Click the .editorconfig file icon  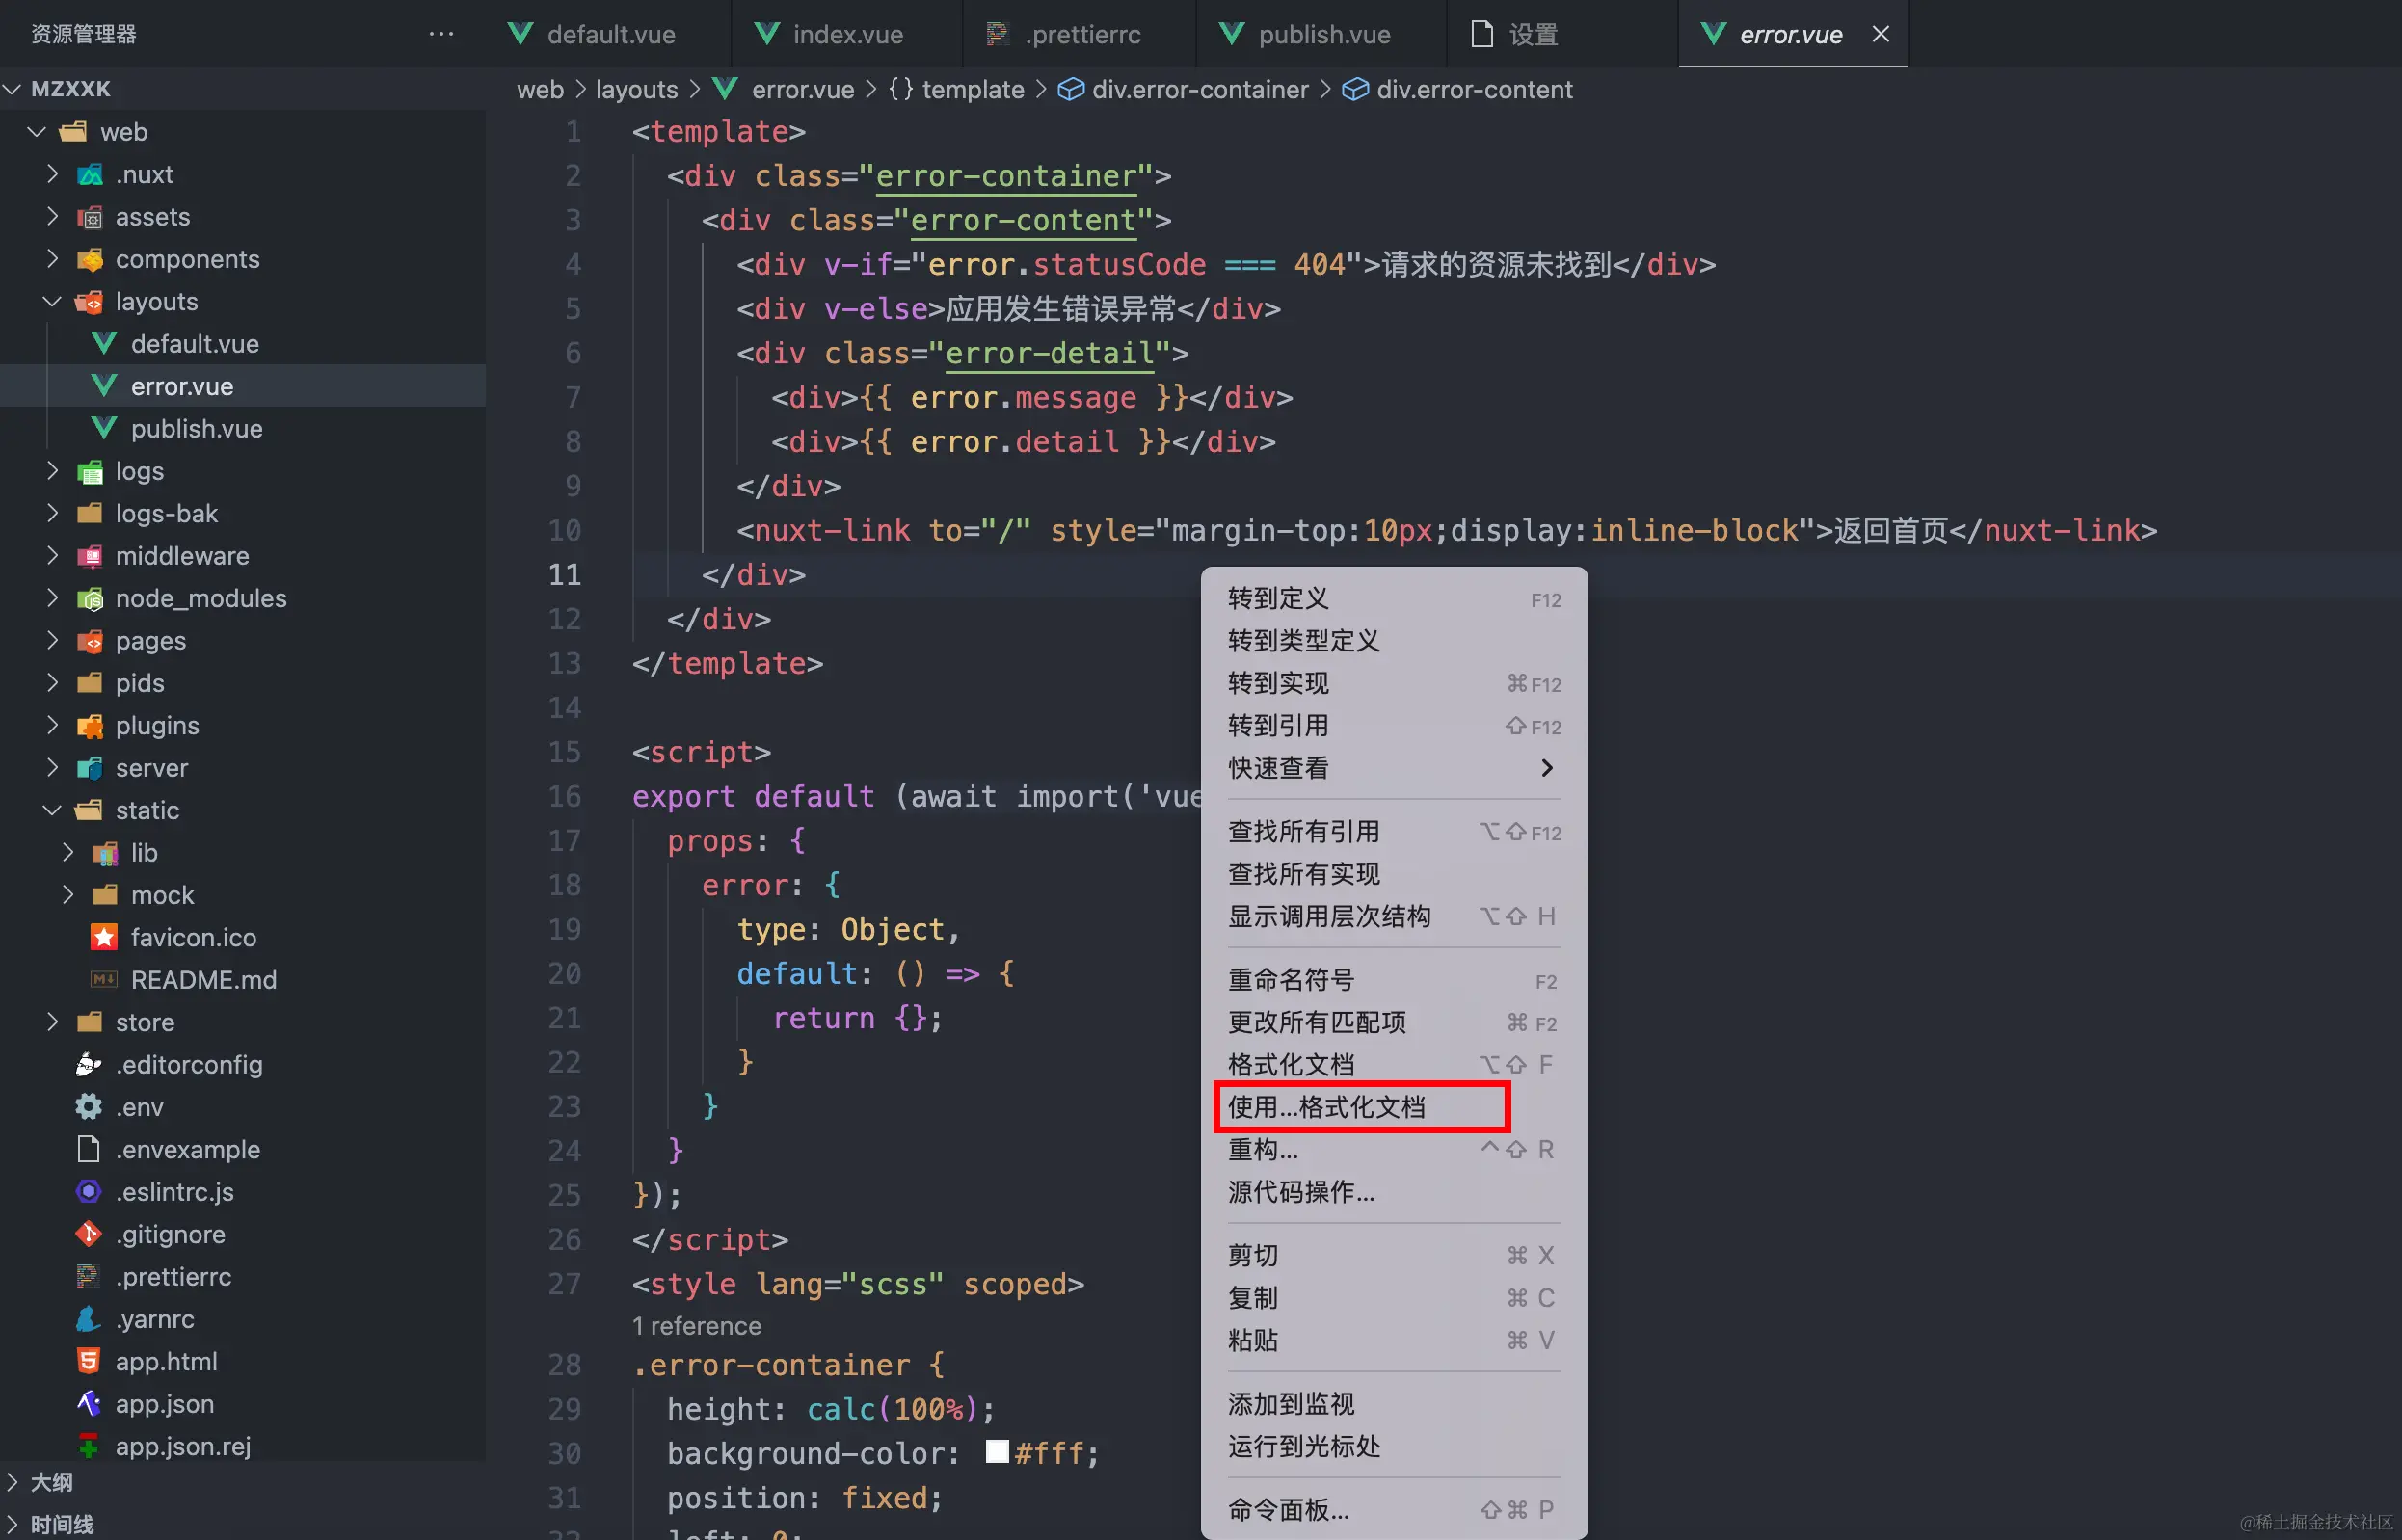coord(89,1064)
